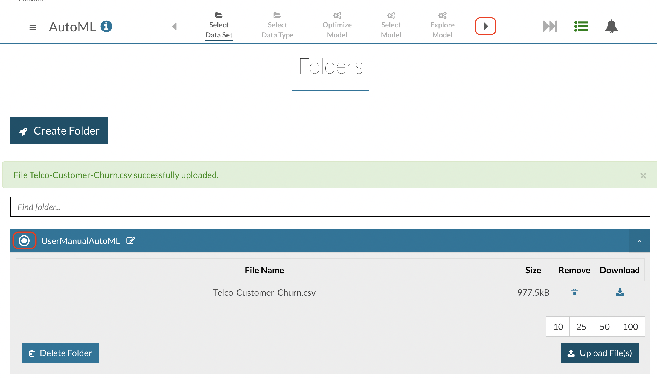Image resolution: width=657 pixels, height=378 pixels.
Task: Download the Telco-Customer-Churn.csv file
Action: (x=620, y=292)
